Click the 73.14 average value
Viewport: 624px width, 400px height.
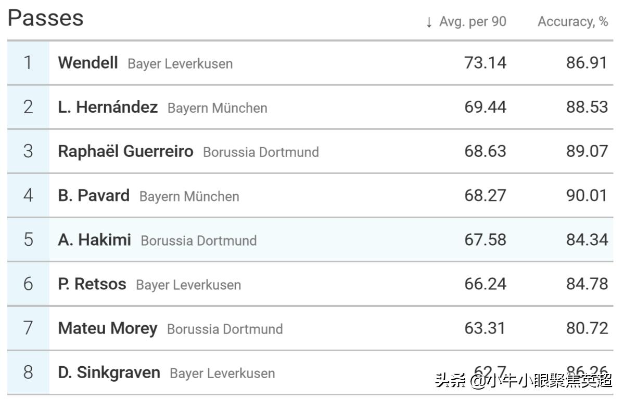pyautogui.click(x=485, y=63)
